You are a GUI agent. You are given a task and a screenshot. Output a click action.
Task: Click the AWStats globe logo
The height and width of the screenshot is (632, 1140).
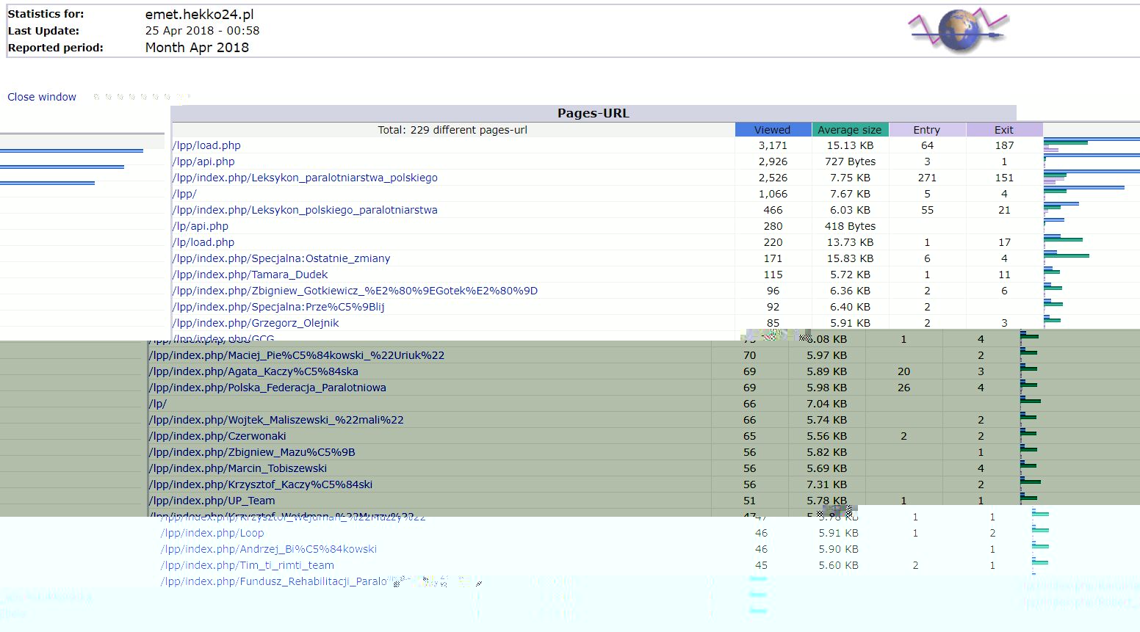point(959,31)
